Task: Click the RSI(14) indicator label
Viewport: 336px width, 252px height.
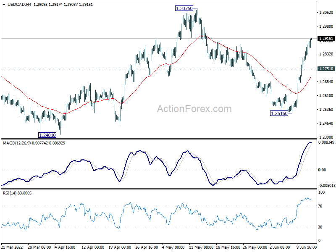Action: [10, 193]
